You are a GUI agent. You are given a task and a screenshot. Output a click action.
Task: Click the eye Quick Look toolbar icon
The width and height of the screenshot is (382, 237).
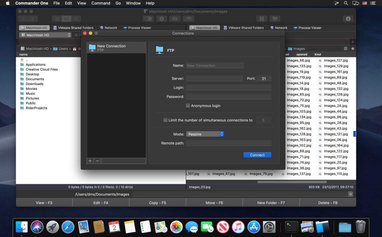(x=174, y=19)
